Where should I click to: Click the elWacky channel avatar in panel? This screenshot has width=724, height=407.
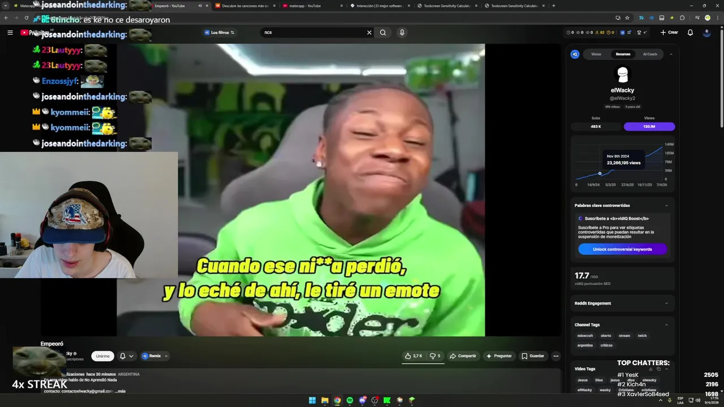(x=622, y=75)
